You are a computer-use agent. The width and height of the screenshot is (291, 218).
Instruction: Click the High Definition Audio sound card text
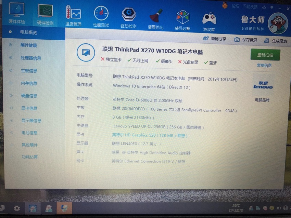pyautogui.click(x=151, y=153)
